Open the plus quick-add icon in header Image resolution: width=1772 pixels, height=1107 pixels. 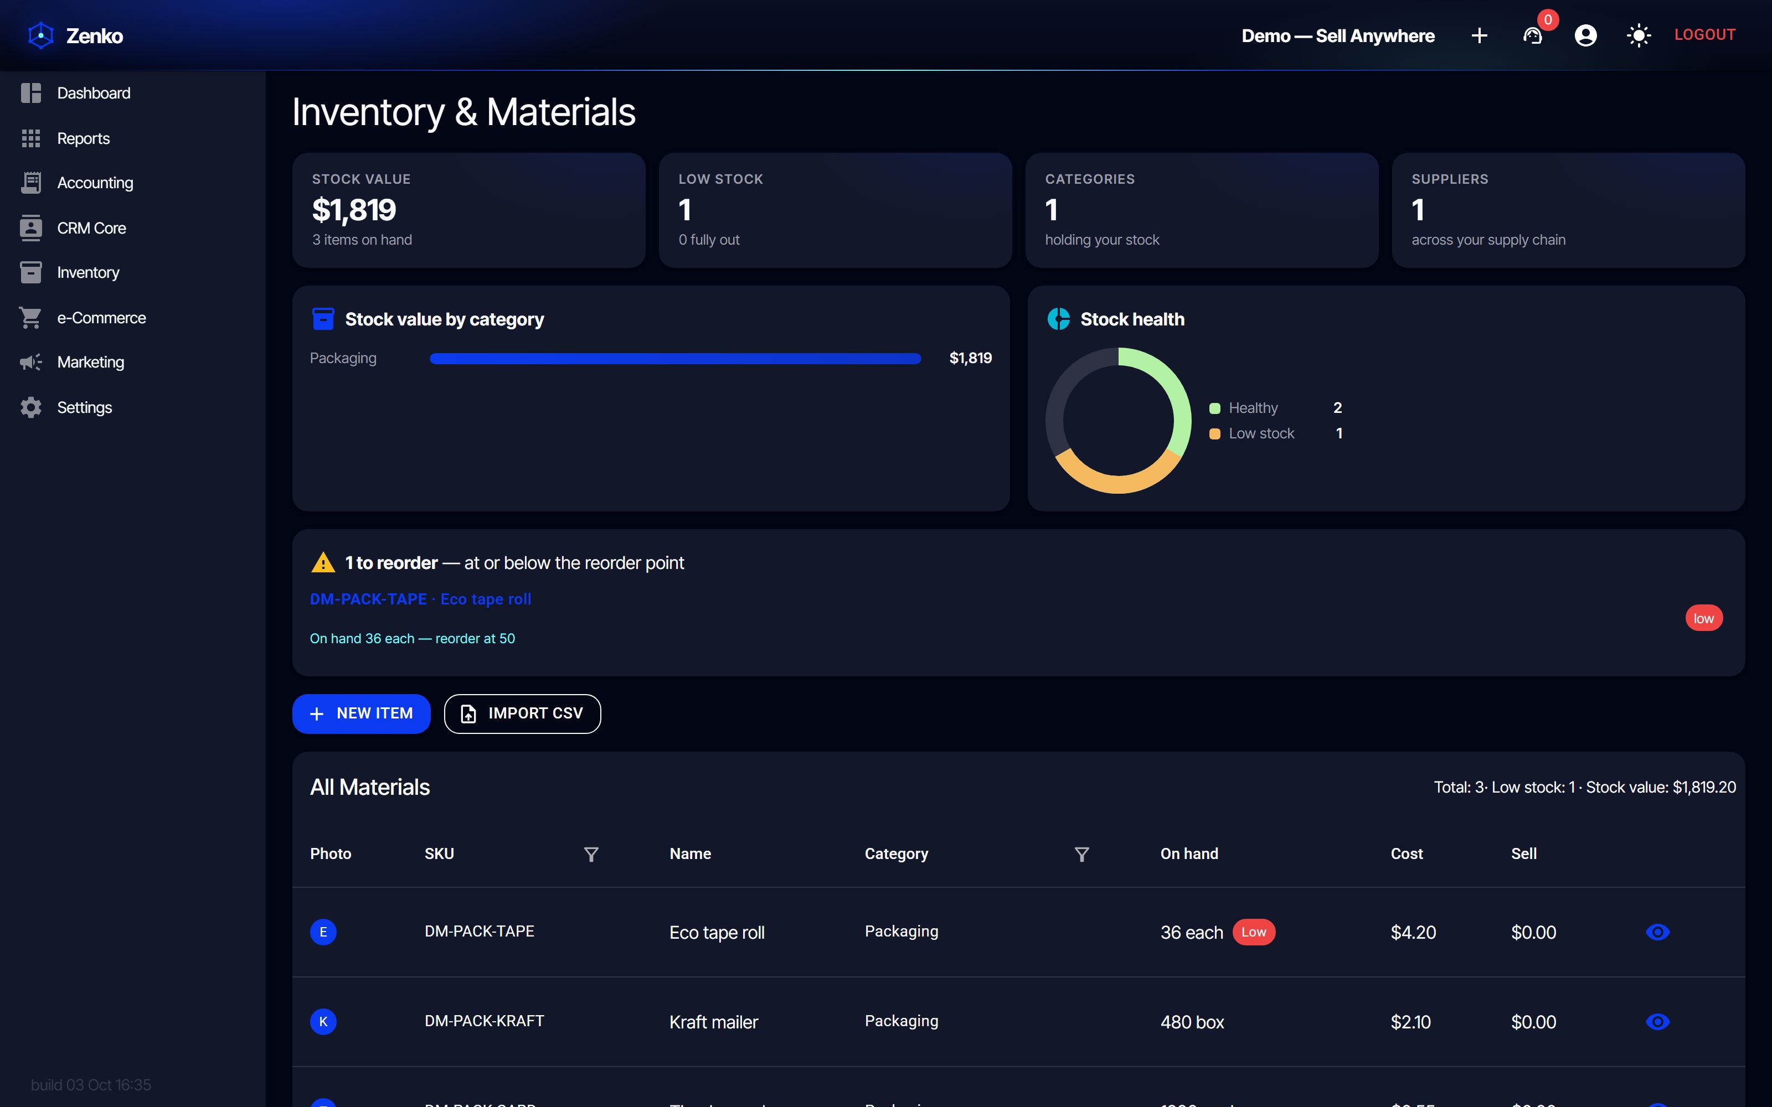click(x=1479, y=35)
